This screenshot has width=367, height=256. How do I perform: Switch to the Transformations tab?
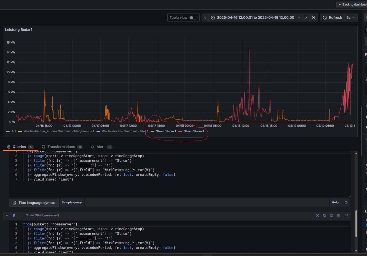[62, 147]
